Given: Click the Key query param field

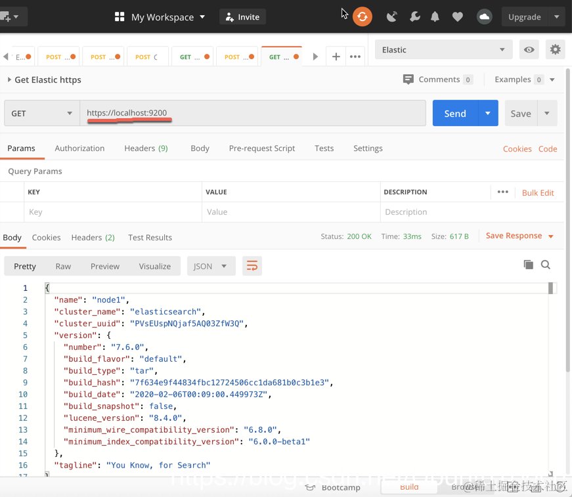Looking at the screenshot, I should pyautogui.click(x=113, y=212).
